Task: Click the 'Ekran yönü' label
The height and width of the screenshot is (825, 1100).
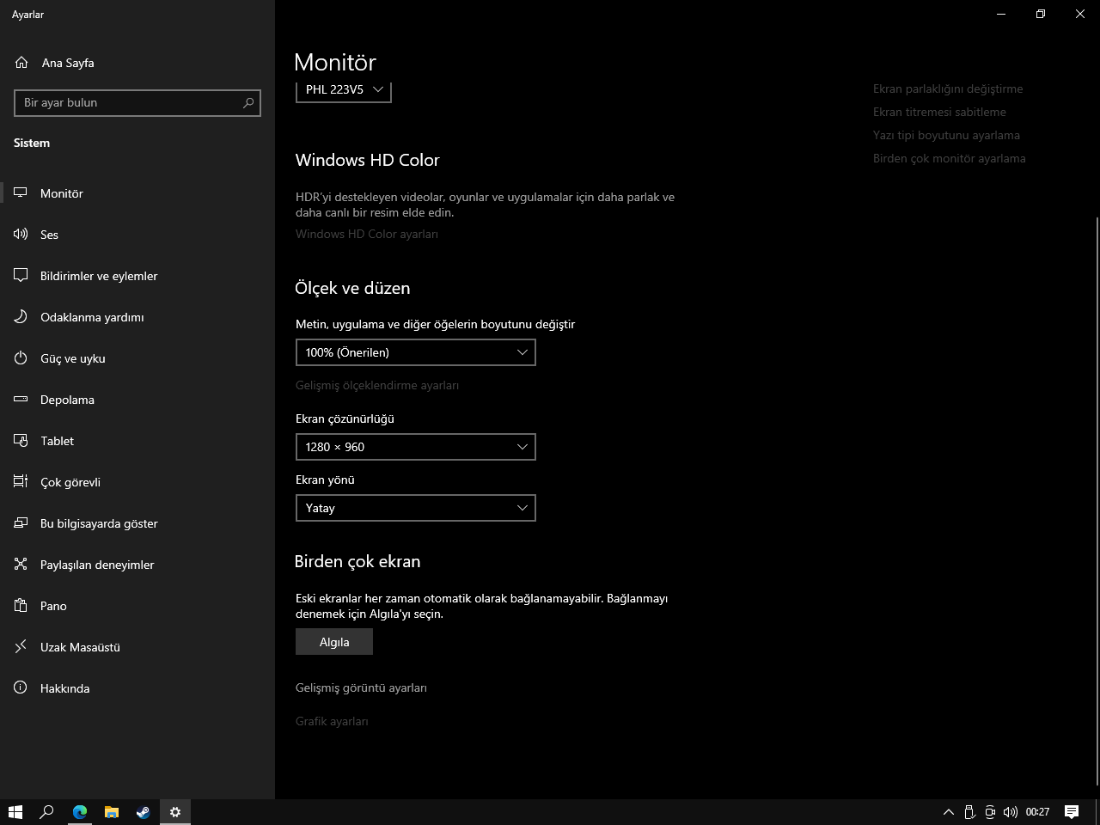Action: (x=325, y=480)
